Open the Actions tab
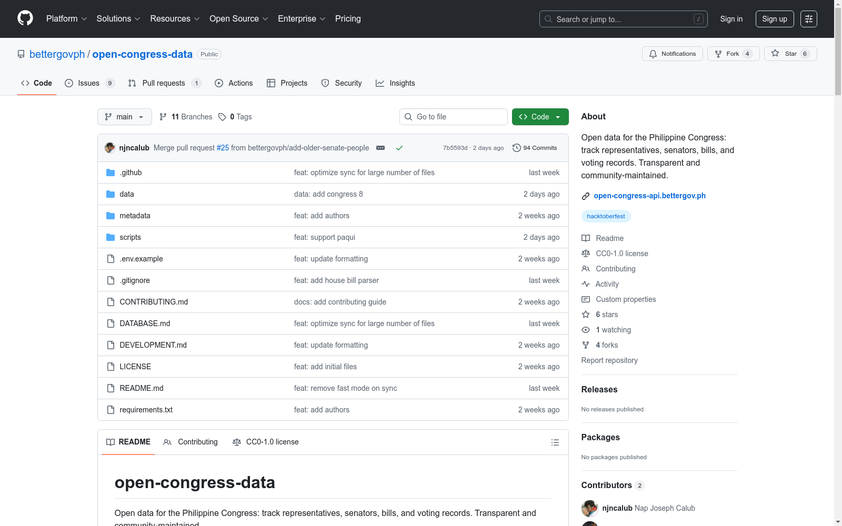842x526 pixels. (x=234, y=83)
